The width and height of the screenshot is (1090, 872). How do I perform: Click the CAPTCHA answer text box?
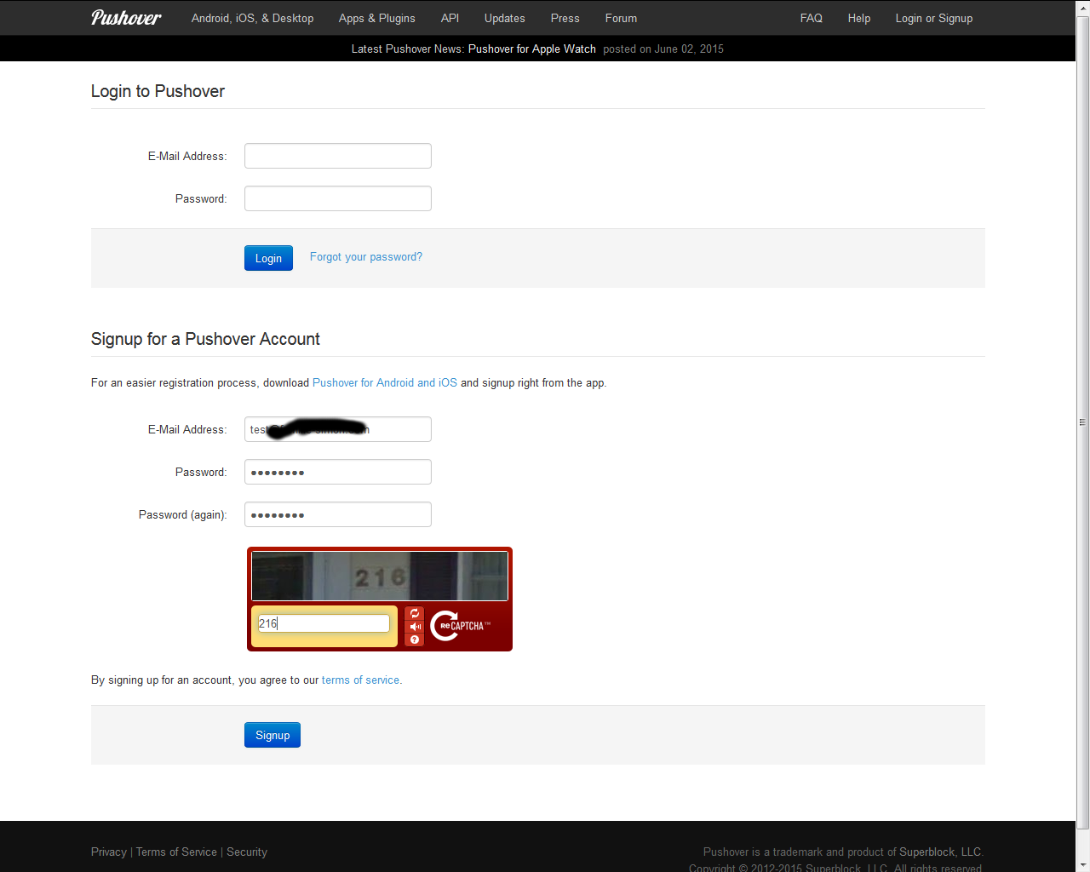click(x=324, y=623)
